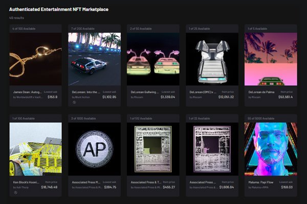Click creator 'by WorldwideXR x VueX...'
Image resolution: width=307 pixels, height=204 pixels.
[28, 97]
